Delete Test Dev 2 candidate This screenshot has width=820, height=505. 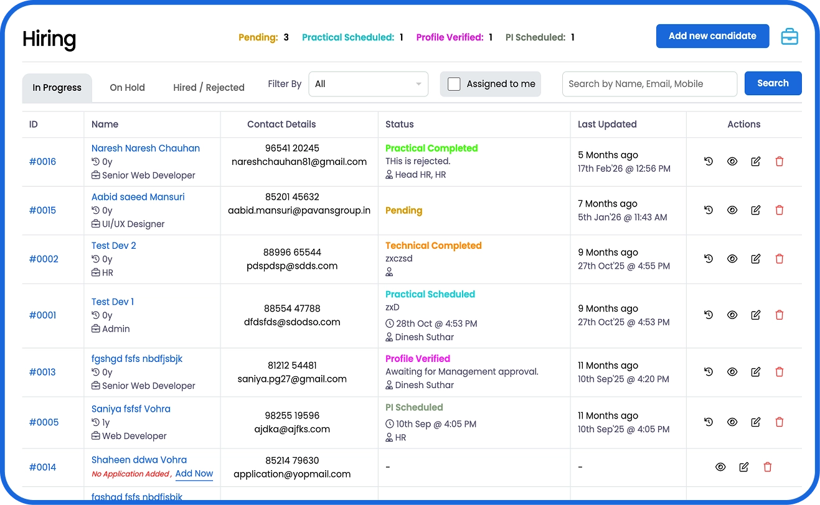pyautogui.click(x=780, y=259)
